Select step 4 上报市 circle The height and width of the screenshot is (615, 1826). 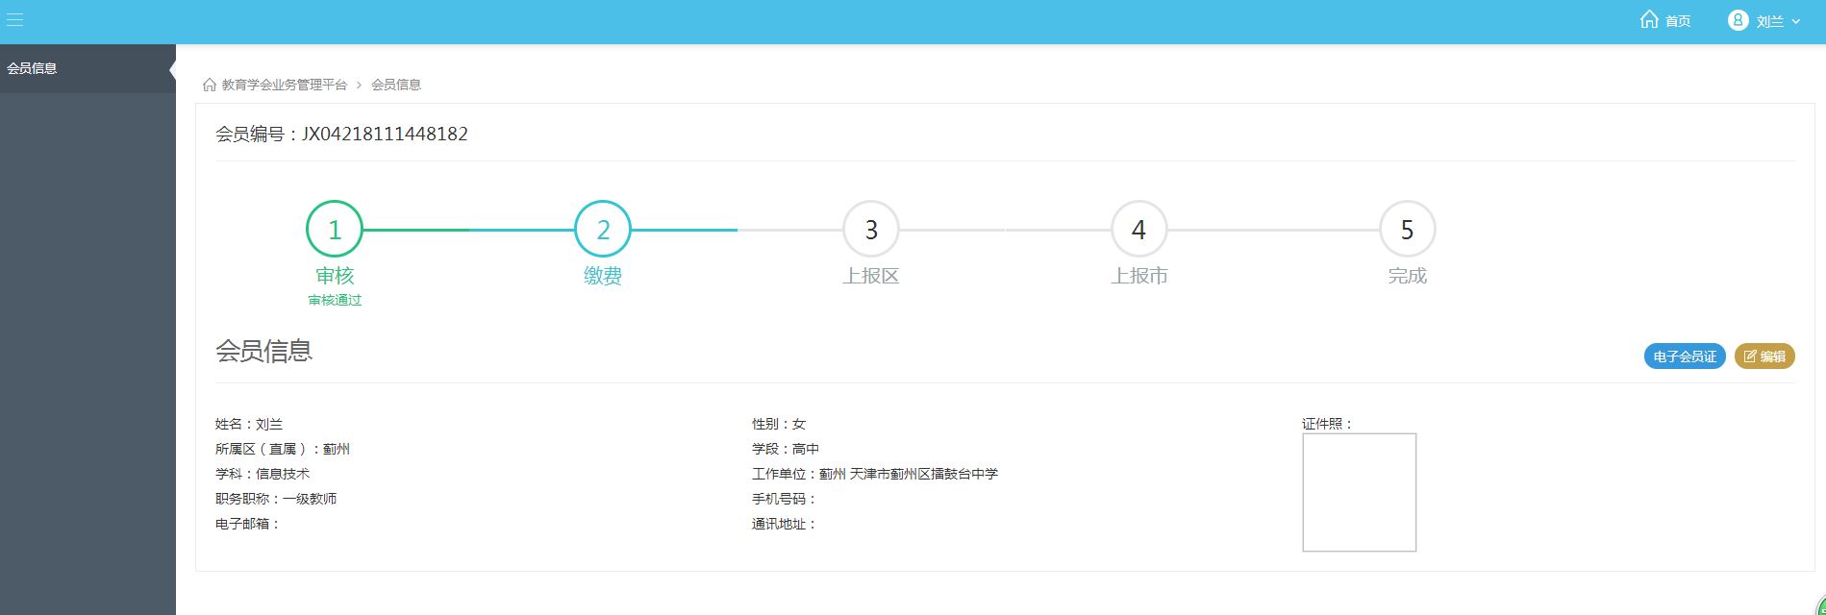pyautogui.click(x=1139, y=230)
